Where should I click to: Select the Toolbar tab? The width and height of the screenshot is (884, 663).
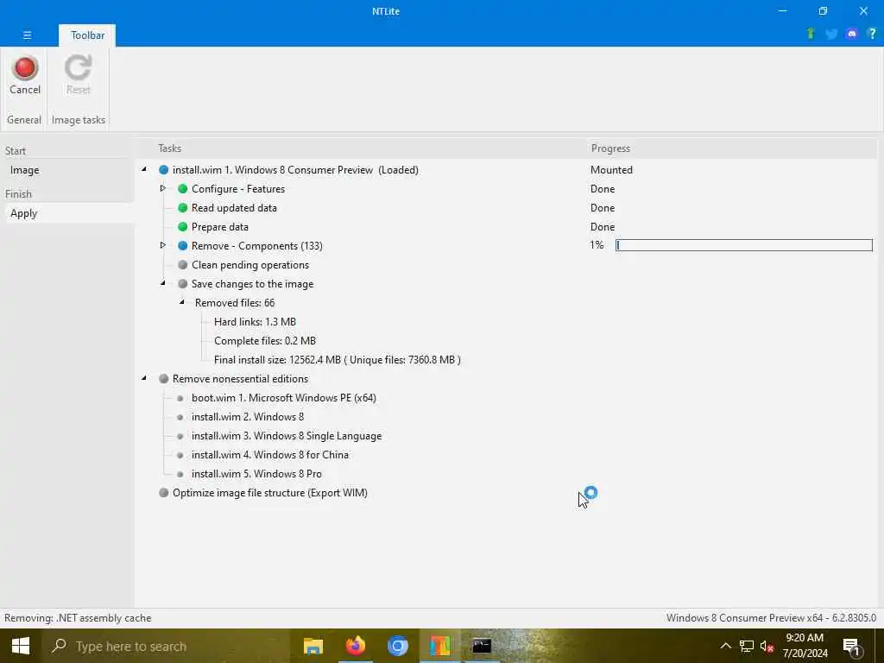click(87, 35)
